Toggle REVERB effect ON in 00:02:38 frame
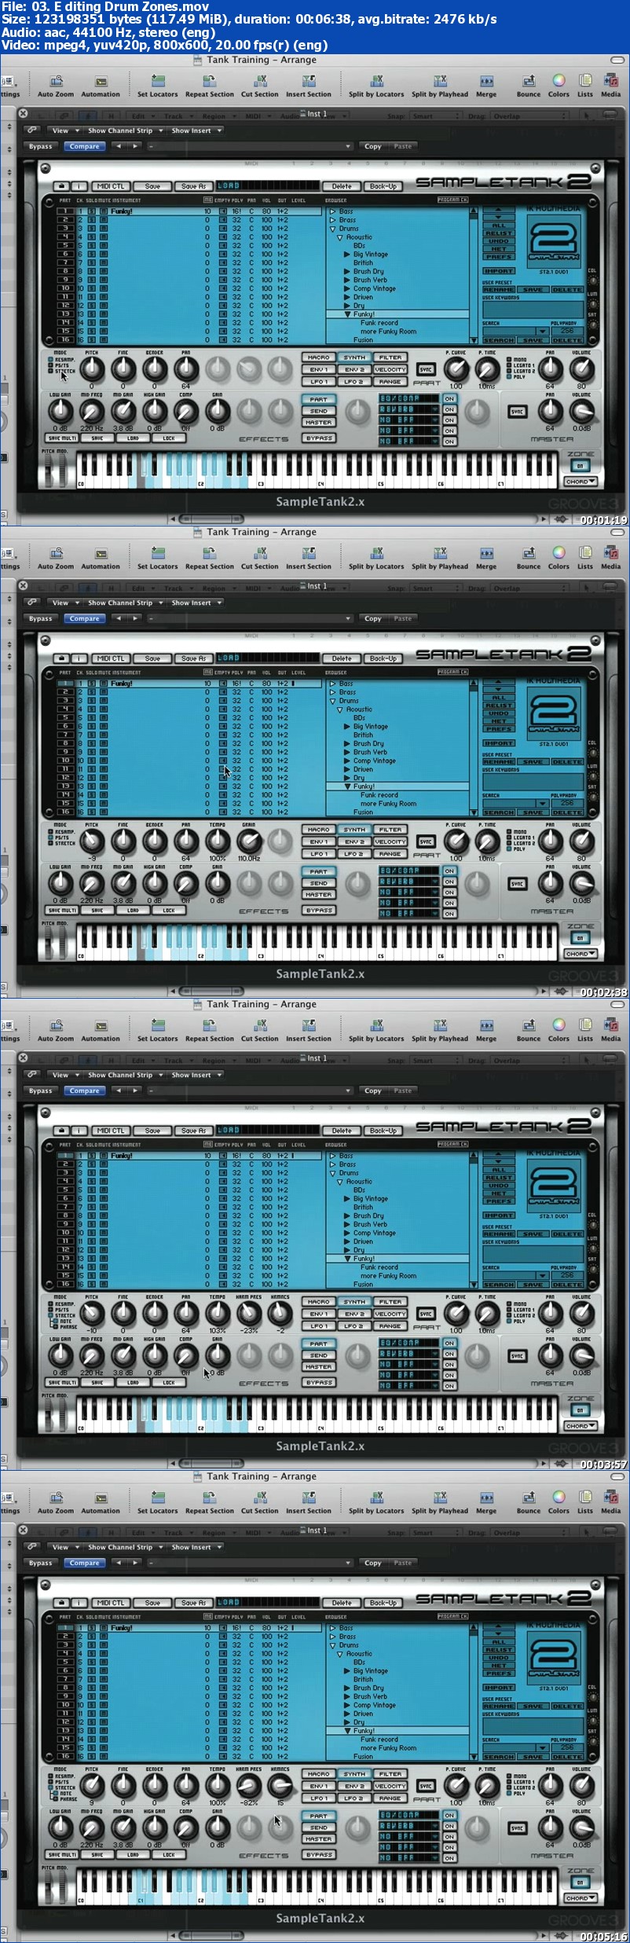 point(449,882)
